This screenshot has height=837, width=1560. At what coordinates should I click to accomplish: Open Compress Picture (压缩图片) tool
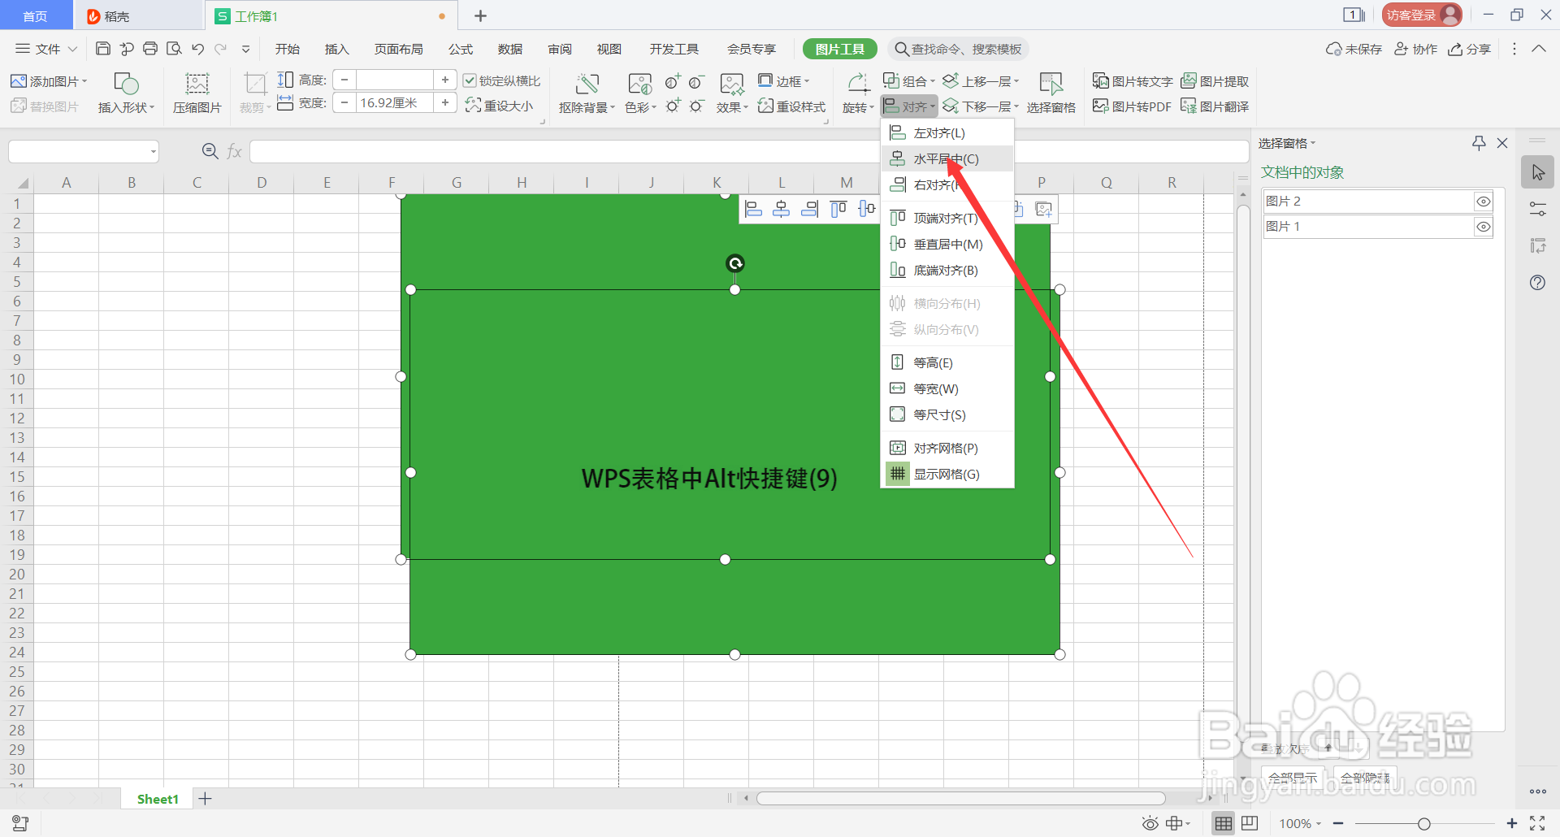197,93
